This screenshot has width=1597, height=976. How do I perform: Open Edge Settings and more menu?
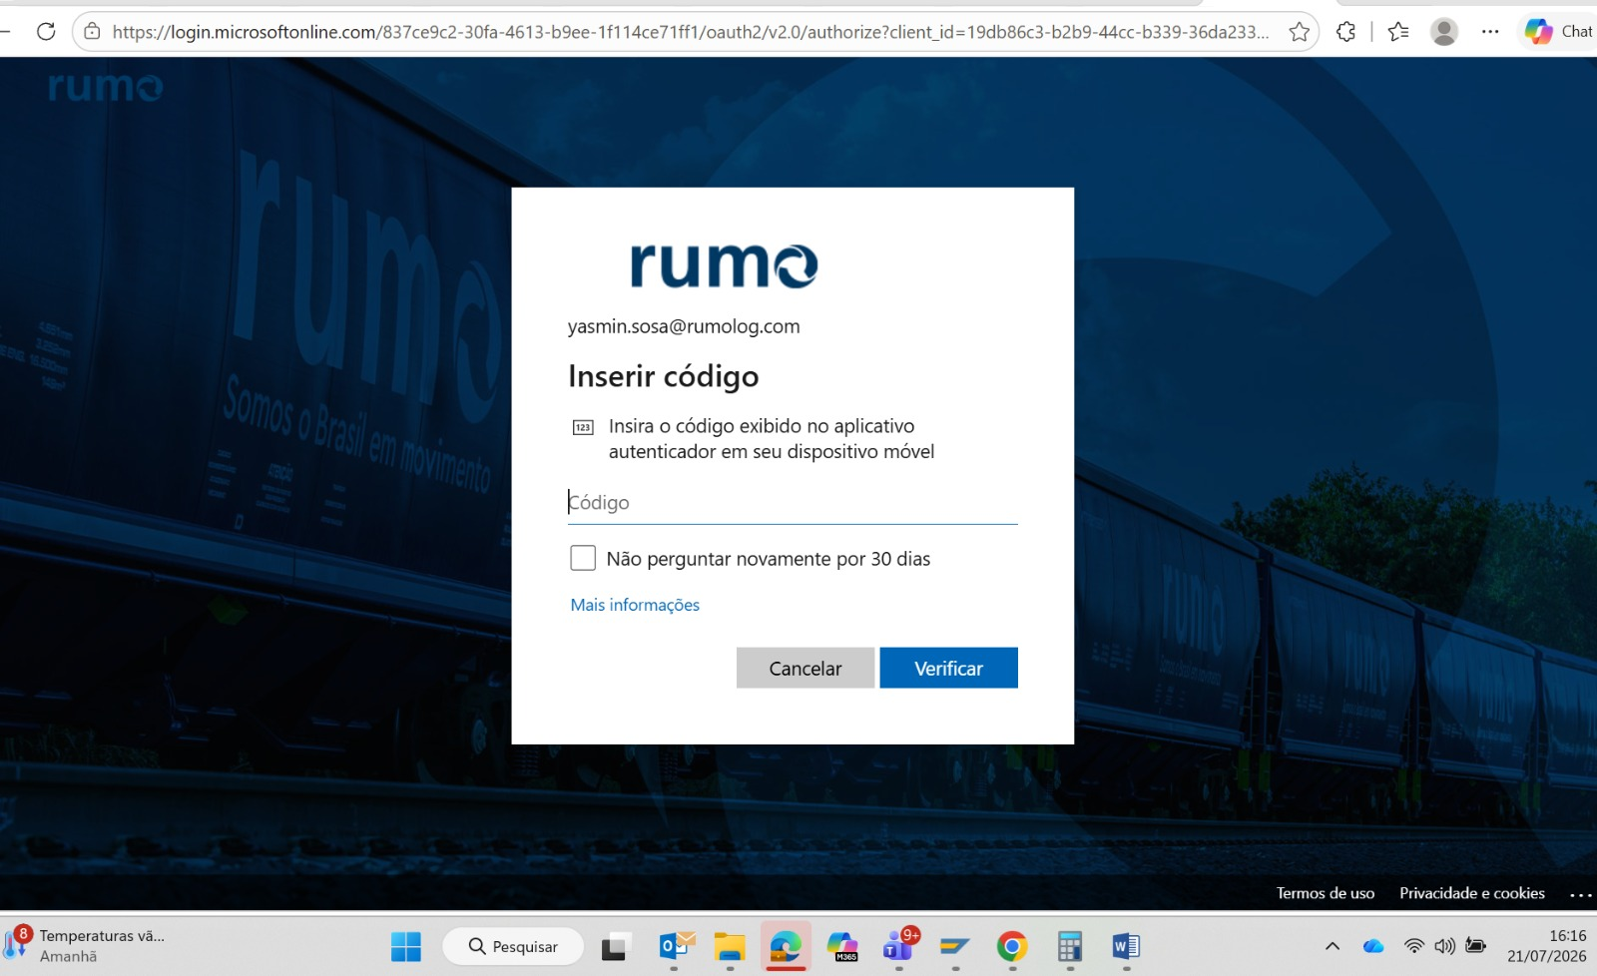(1490, 32)
